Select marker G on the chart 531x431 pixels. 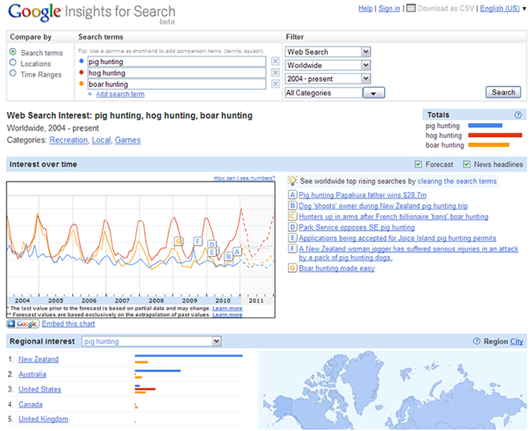coord(178,241)
